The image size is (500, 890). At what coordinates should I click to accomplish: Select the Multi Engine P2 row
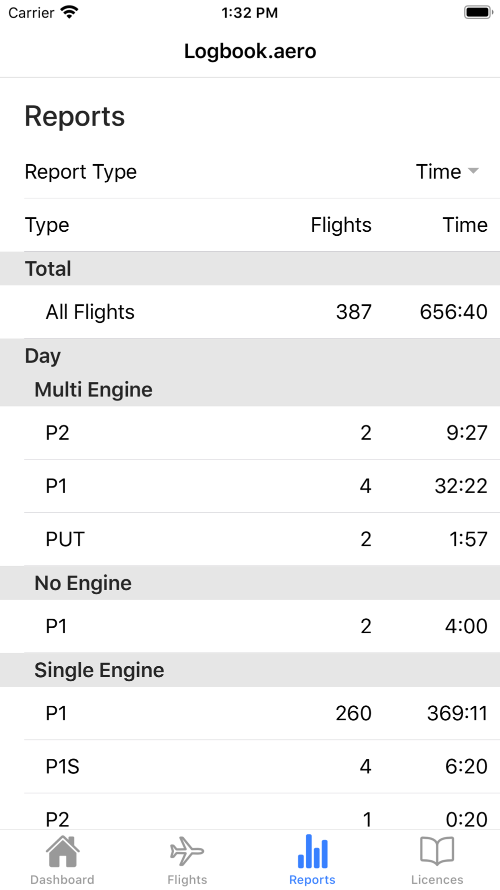(250, 433)
